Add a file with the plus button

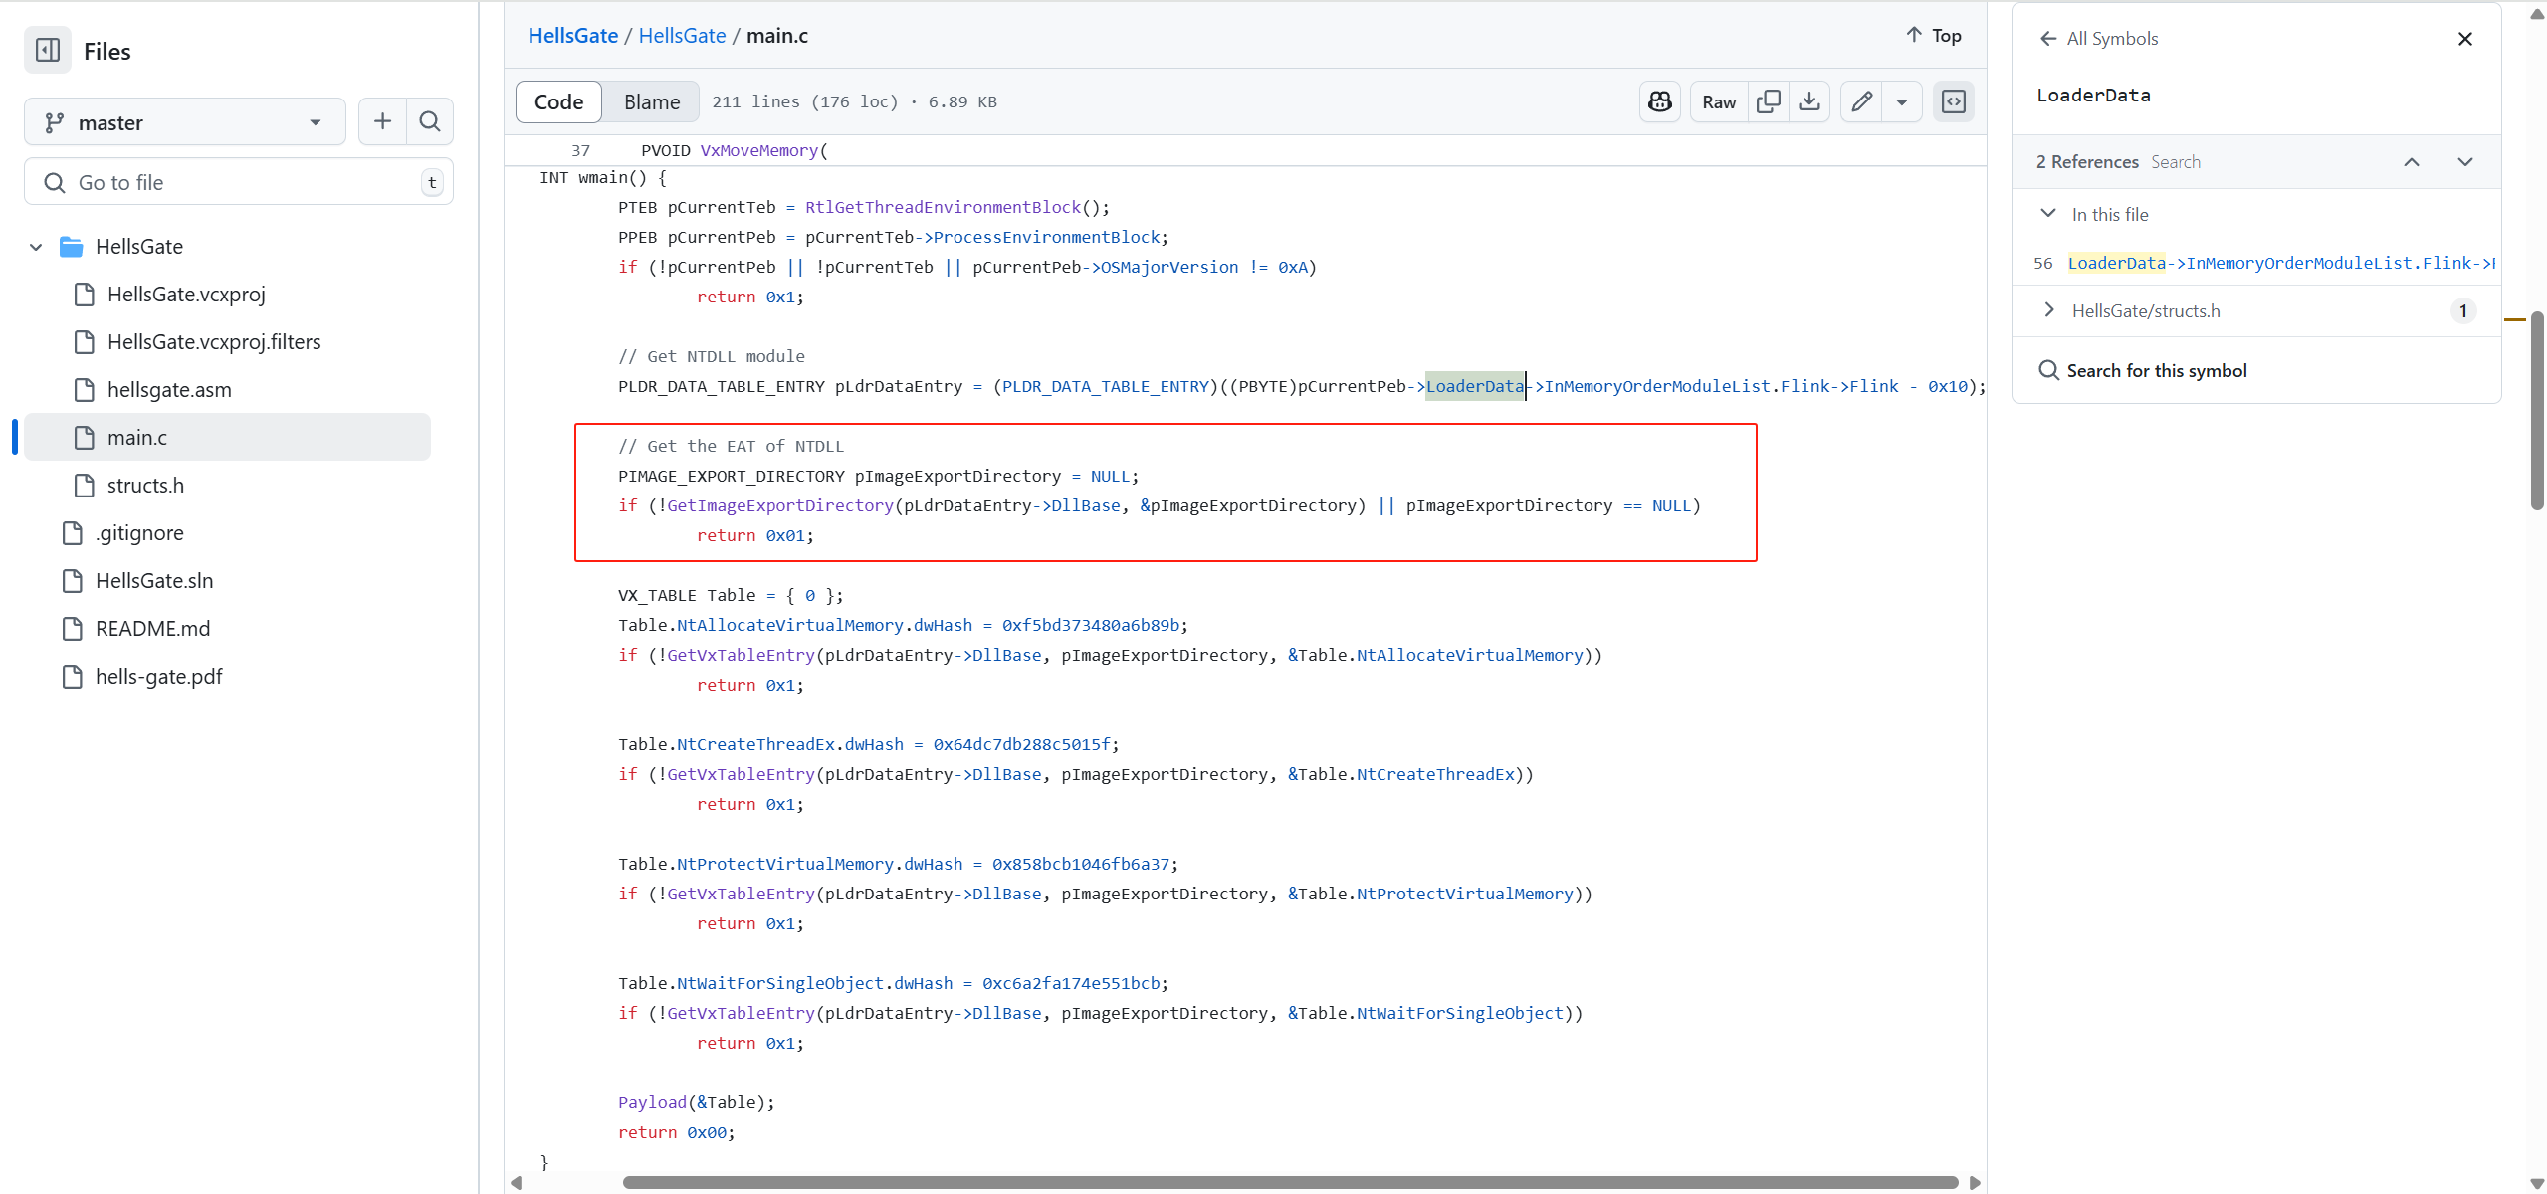pyautogui.click(x=382, y=121)
